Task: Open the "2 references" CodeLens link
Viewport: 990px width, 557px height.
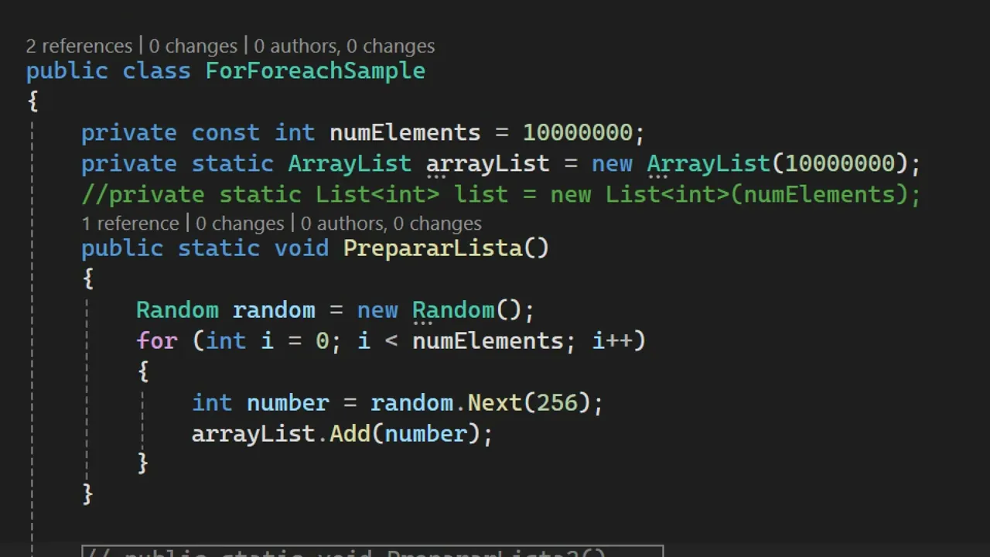Action: tap(79, 46)
